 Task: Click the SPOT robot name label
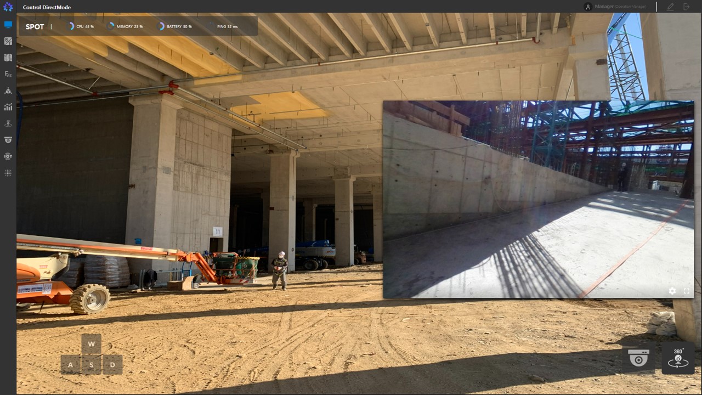point(35,26)
